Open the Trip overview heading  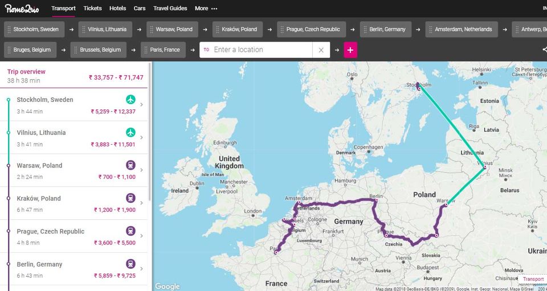click(x=27, y=71)
